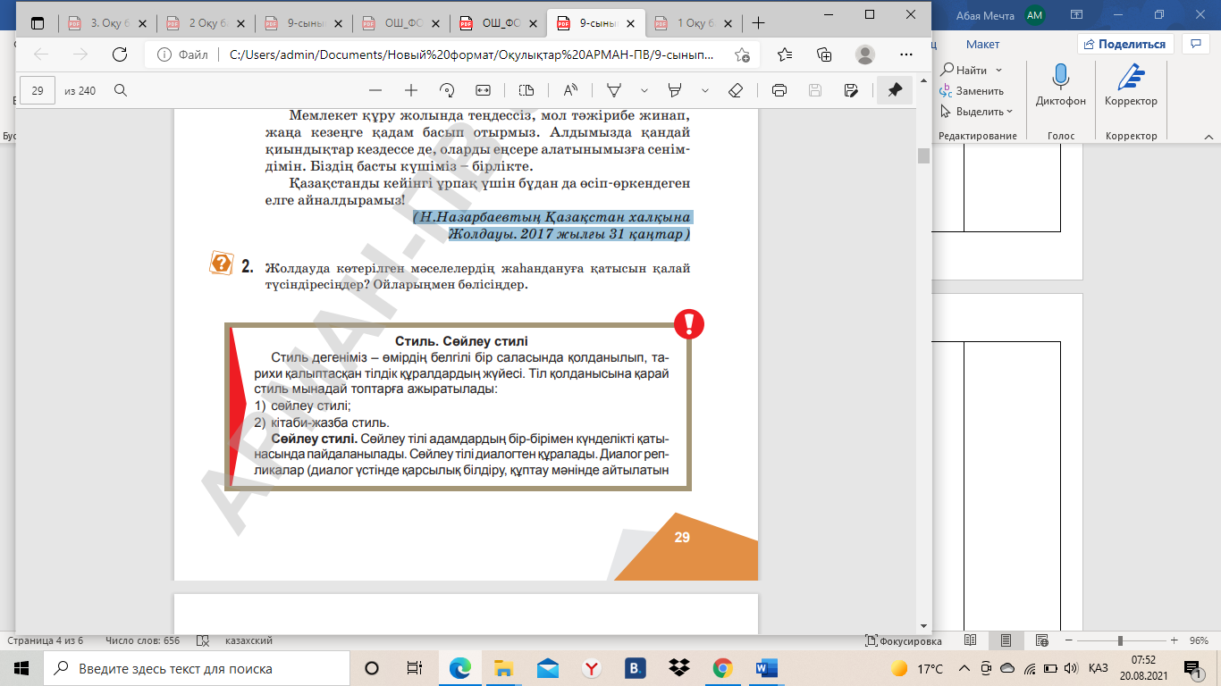
Task: Click the PDF page number field
Action: (x=38, y=90)
